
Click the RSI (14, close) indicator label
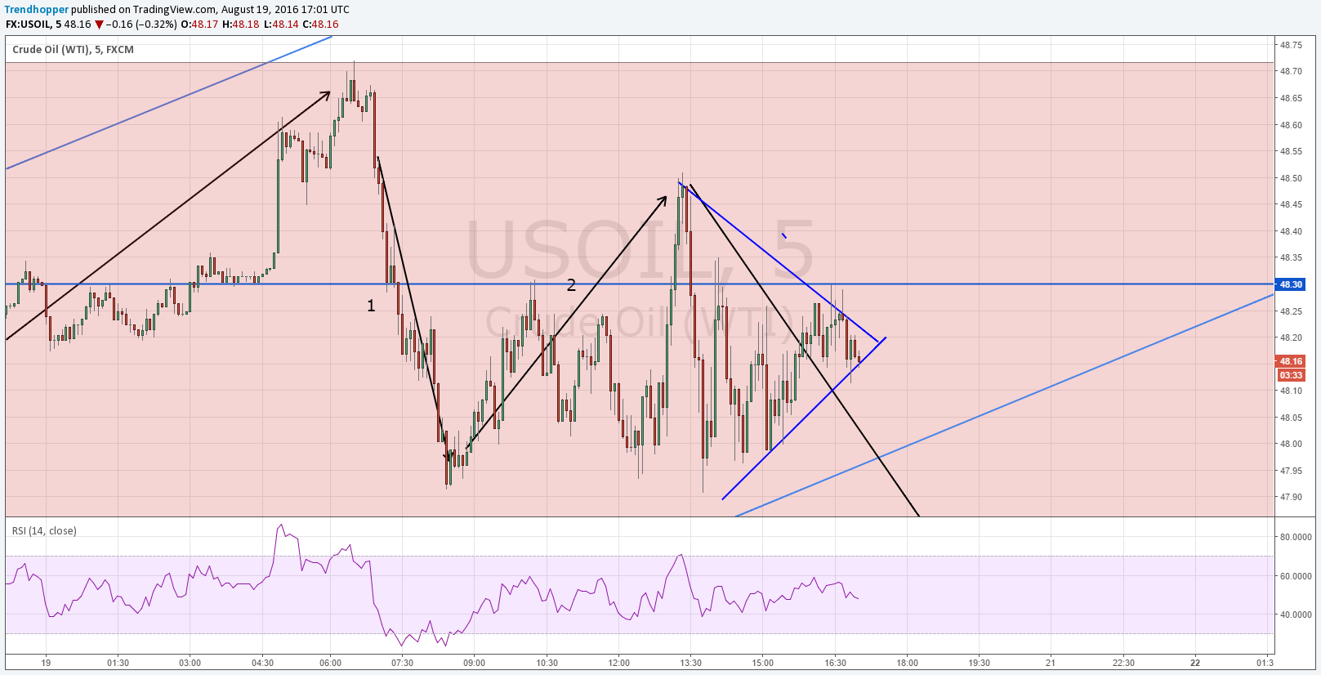coord(44,530)
